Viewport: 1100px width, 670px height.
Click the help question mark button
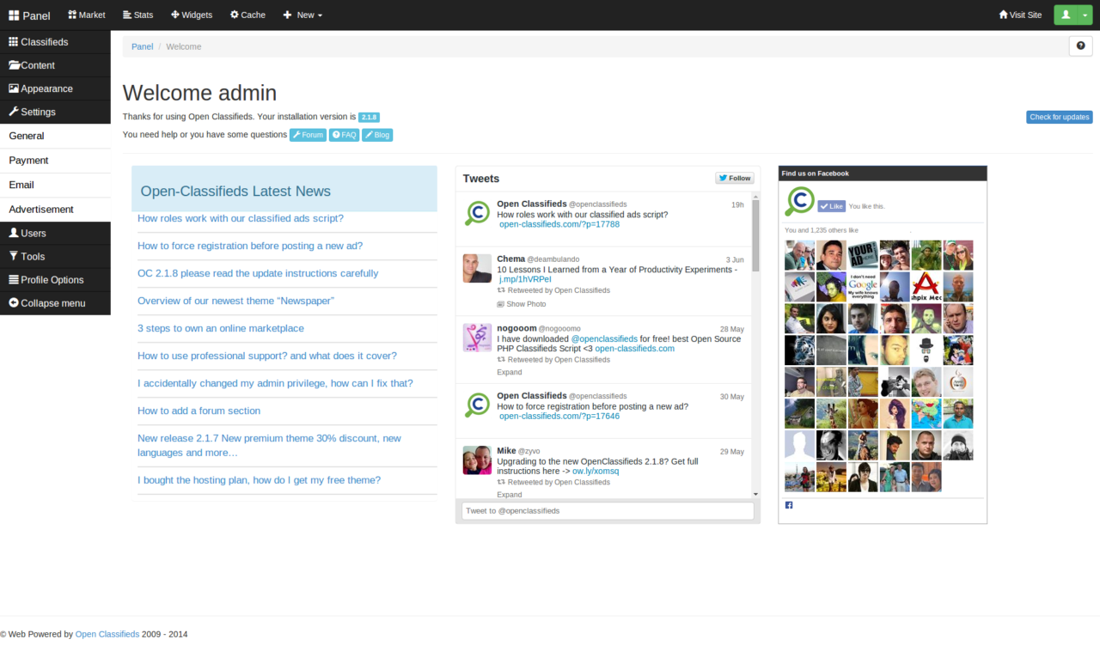click(x=1080, y=46)
